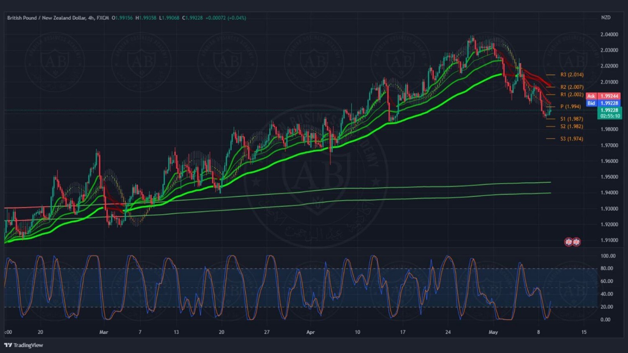Click the 2.01000 price axis label
628x353 pixels.
coord(609,82)
